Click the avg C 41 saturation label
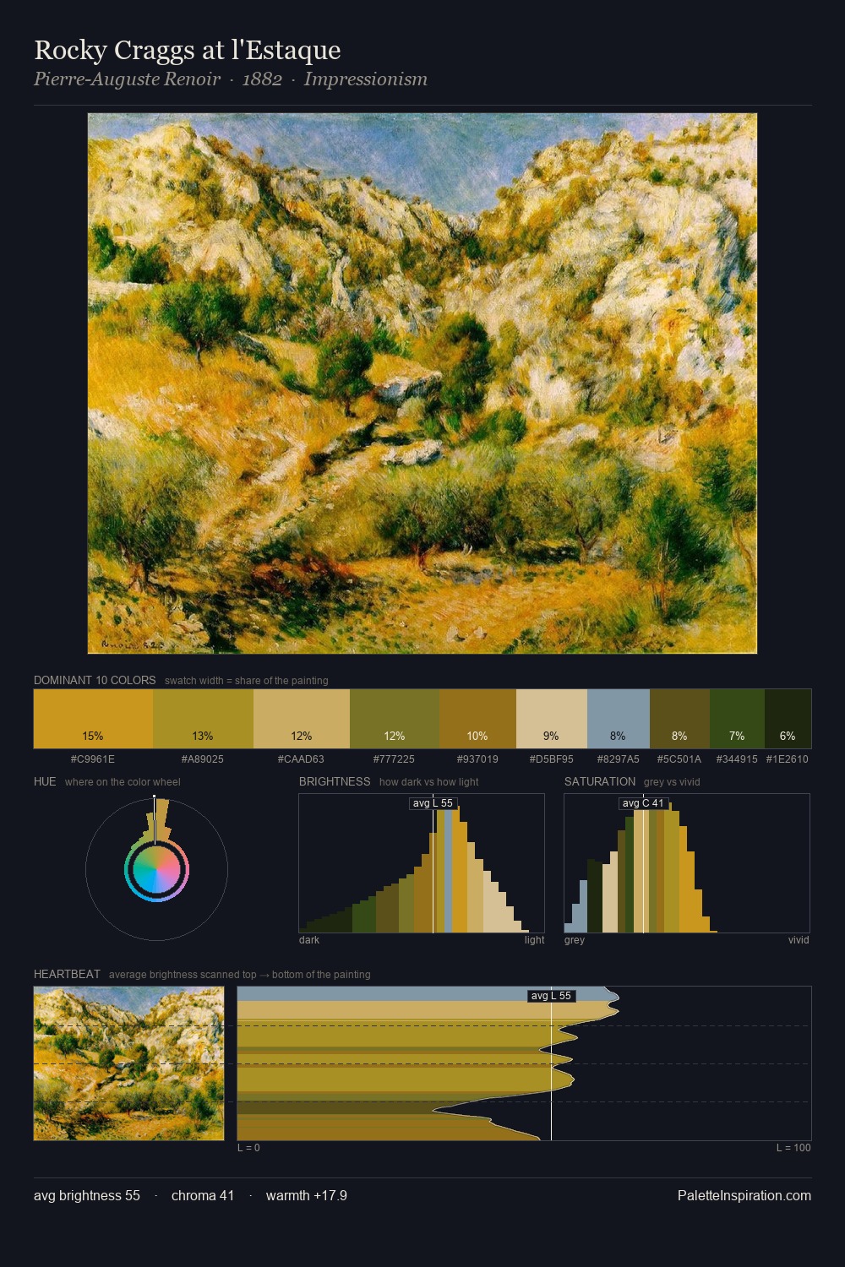This screenshot has height=1267, width=845. (x=643, y=803)
